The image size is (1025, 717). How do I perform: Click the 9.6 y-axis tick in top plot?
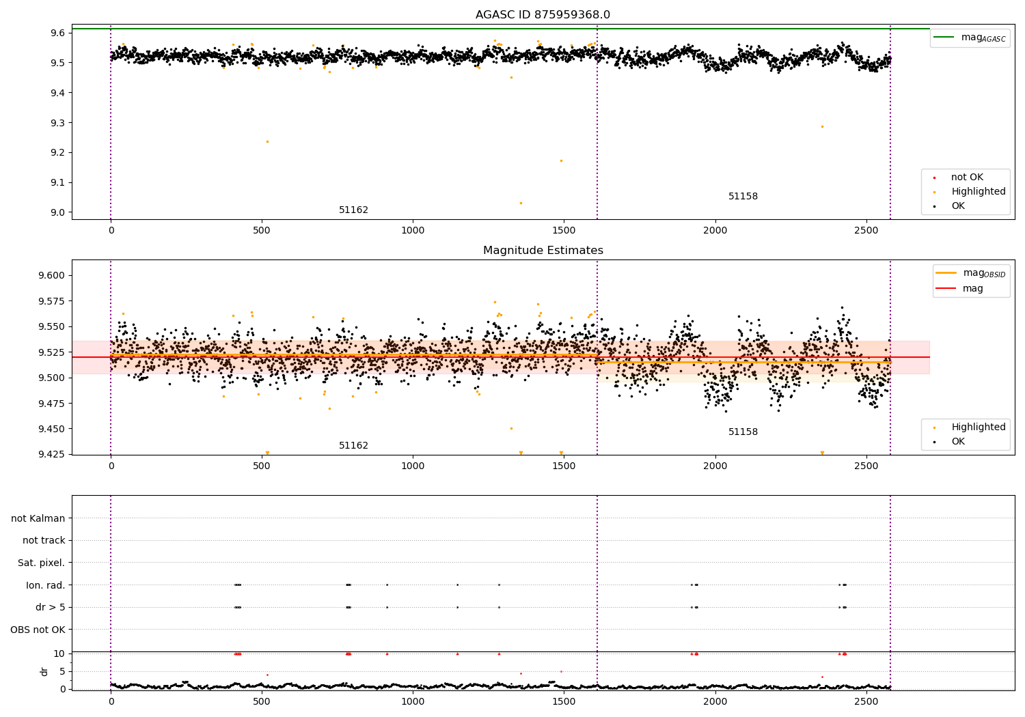(58, 33)
